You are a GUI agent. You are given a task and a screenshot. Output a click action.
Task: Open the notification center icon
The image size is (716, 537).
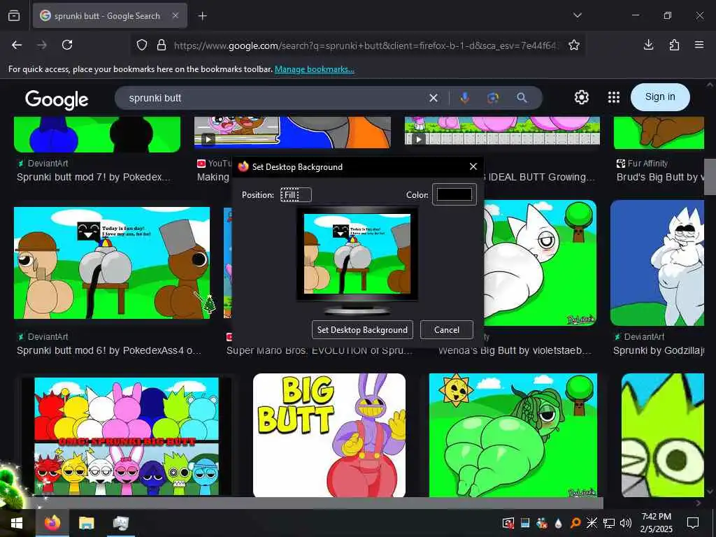click(x=693, y=523)
